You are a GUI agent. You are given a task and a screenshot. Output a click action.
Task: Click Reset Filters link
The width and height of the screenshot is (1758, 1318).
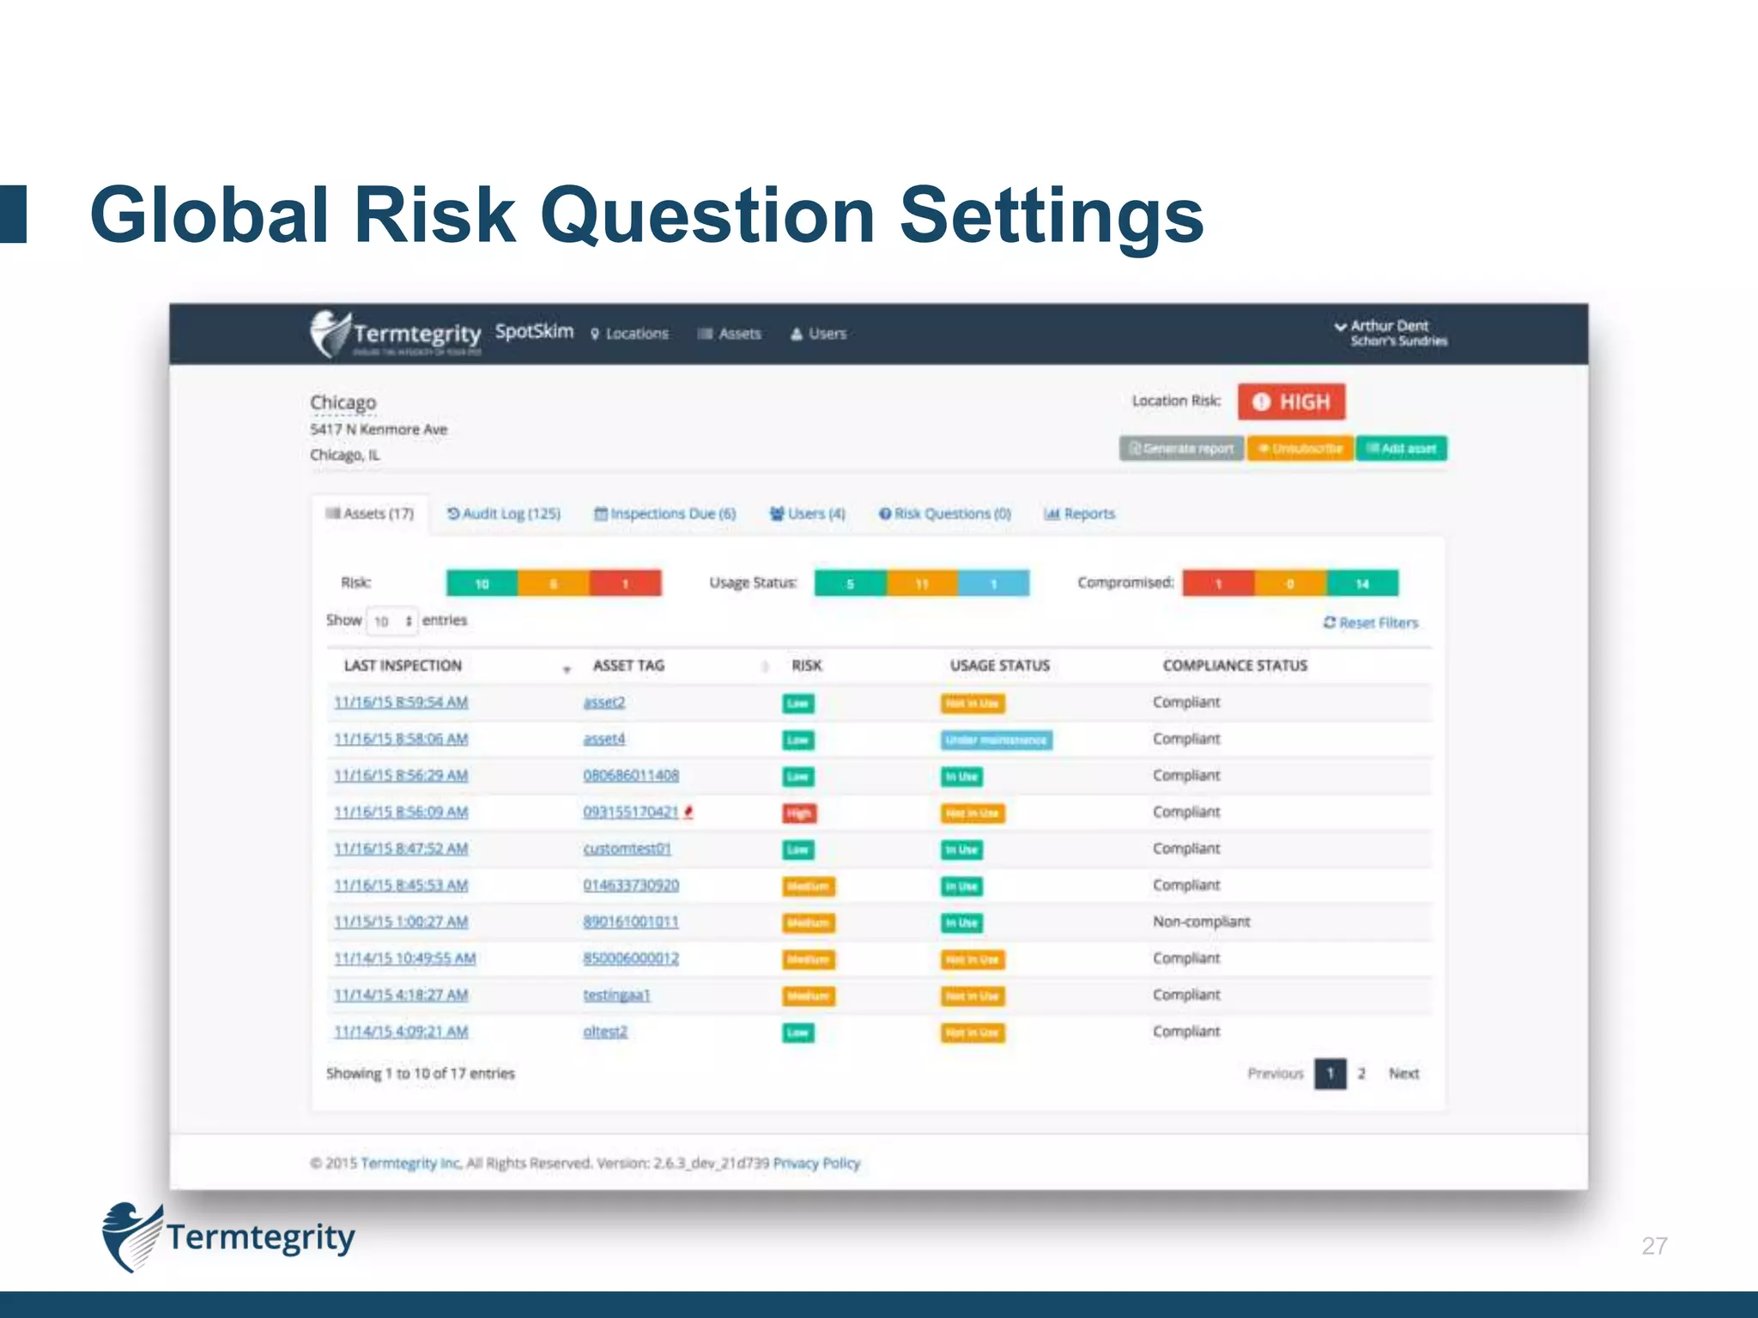(1371, 622)
